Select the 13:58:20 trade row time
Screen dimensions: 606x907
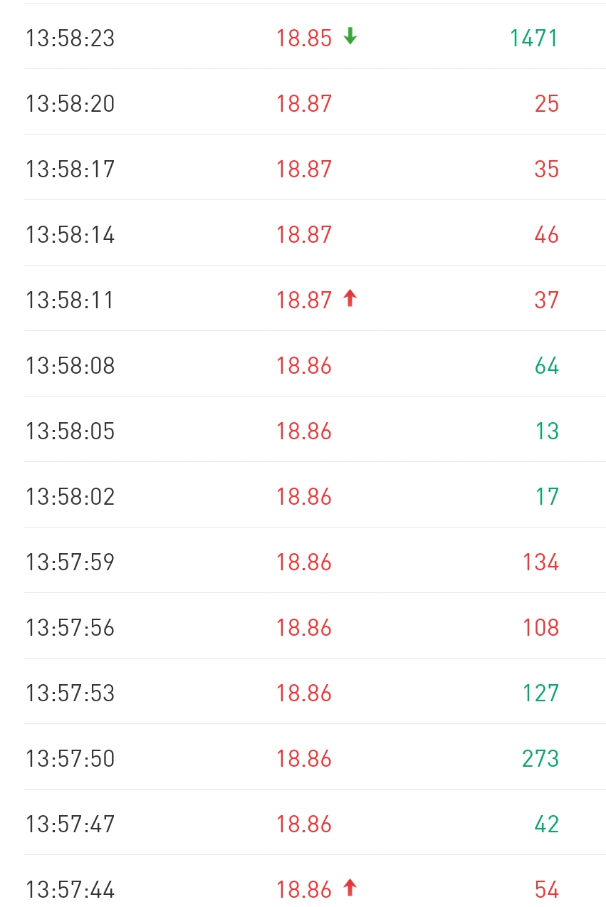pos(70,104)
